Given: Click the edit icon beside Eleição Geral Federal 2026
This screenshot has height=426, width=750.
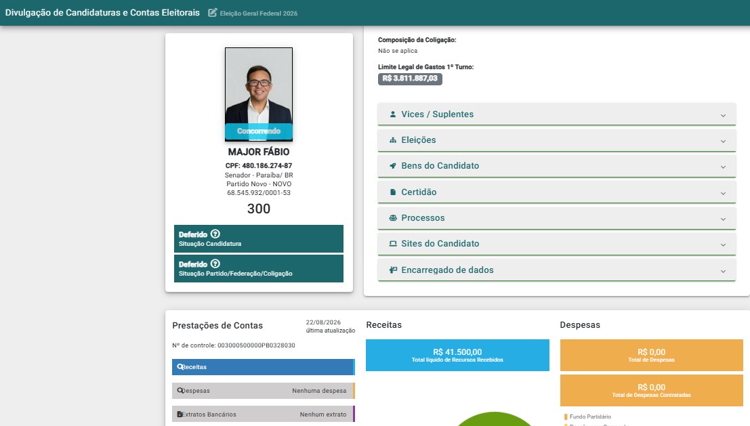Looking at the screenshot, I should point(212,12).
